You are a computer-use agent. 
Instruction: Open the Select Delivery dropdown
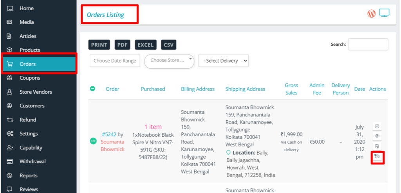click(223, 61)
